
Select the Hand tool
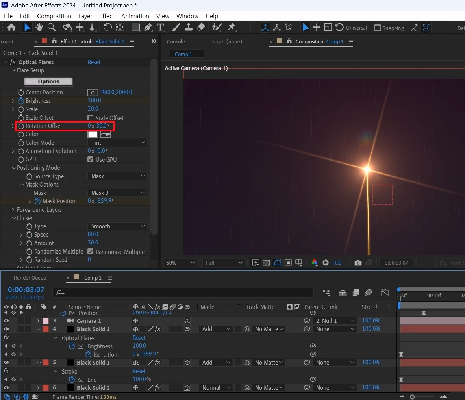click(x=39, y=28)
